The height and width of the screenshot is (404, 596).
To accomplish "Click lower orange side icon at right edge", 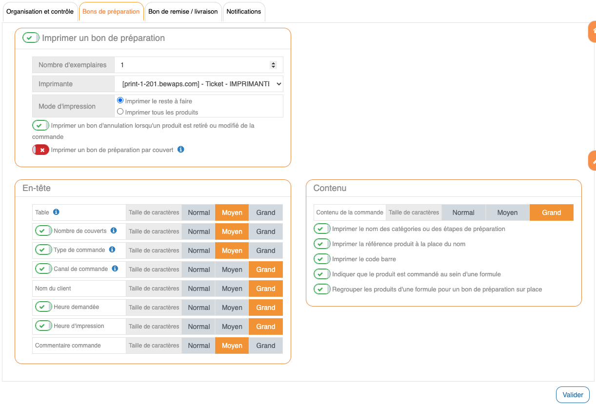I will click(x=593, y=160).
